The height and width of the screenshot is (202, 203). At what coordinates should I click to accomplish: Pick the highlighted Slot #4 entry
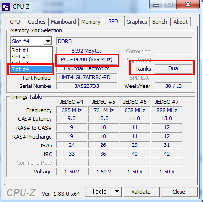click(31, 69)
